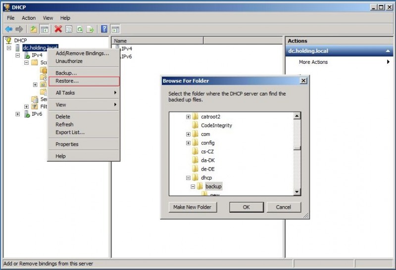396x270 pixels.
Task: Click the Export List toolbar icon
Action: (x=91, y=29)
